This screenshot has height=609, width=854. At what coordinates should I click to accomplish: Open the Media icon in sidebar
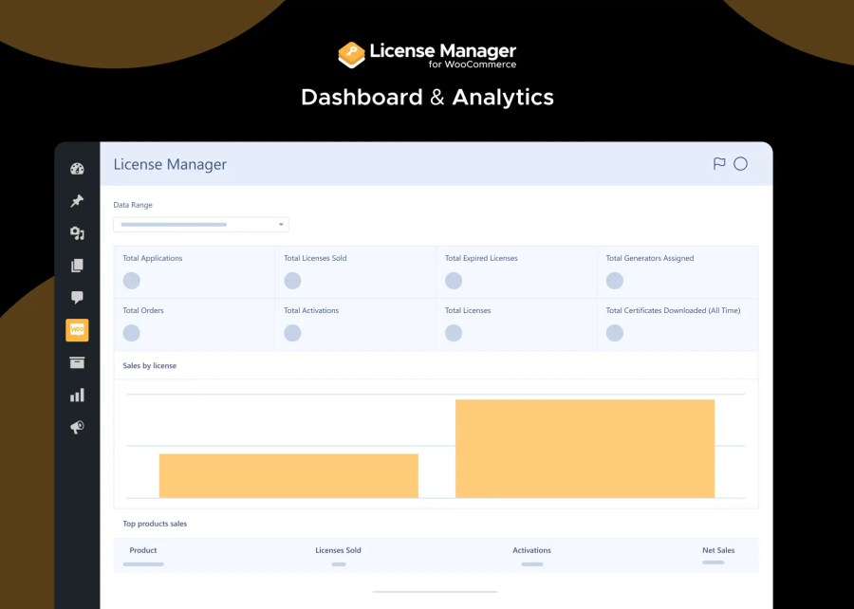pyautogui.click(x=78, y=233)
